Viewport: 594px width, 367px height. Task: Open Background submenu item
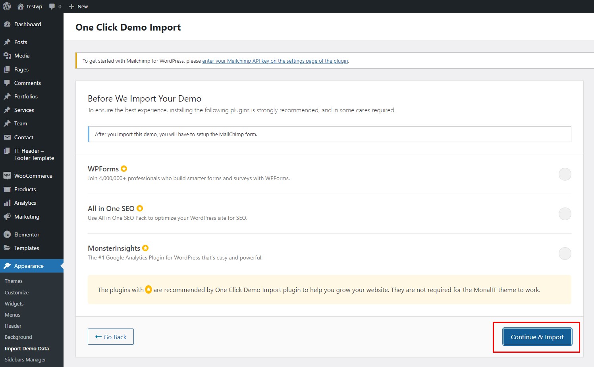click(18, 337)
